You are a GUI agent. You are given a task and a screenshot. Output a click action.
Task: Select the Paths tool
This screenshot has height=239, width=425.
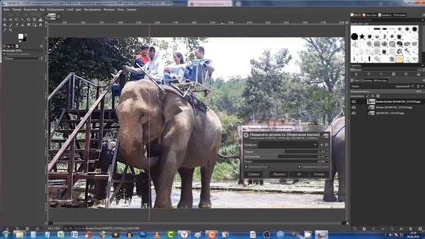coord(35,25)
